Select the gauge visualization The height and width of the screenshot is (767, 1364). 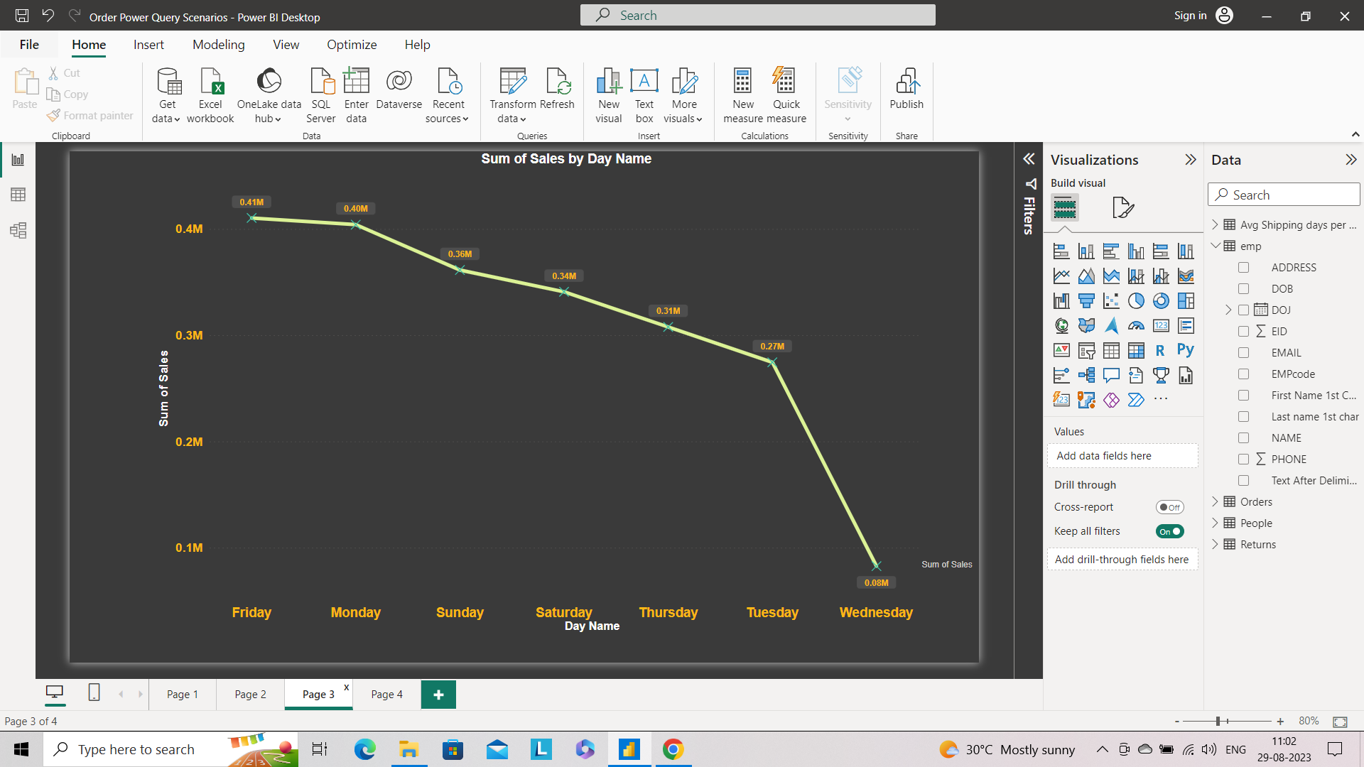(x=1136, y=325)
